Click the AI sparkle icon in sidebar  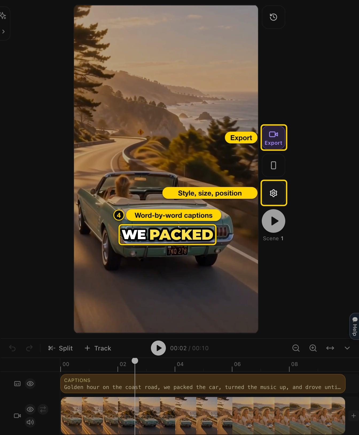click(3, 16)
